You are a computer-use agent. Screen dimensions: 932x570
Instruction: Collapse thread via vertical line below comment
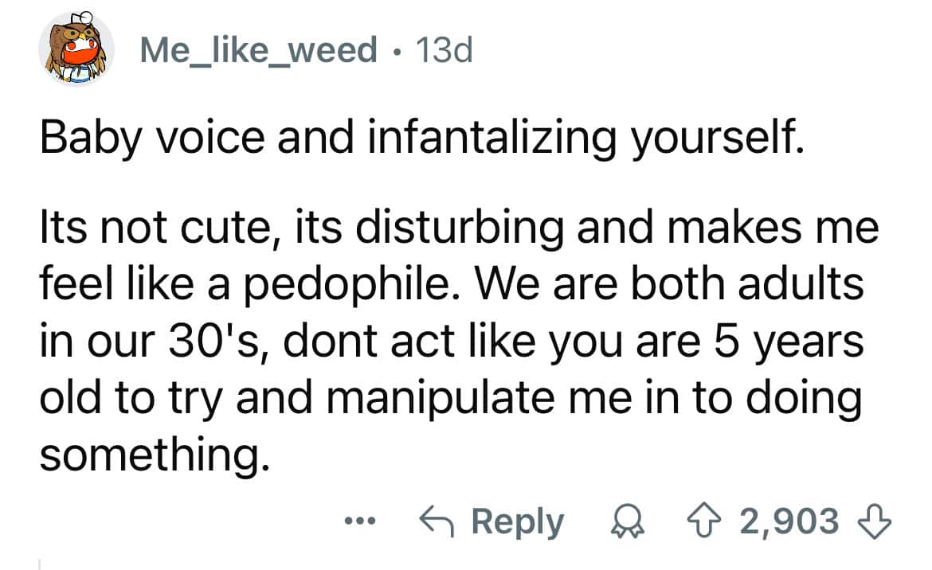39,562
